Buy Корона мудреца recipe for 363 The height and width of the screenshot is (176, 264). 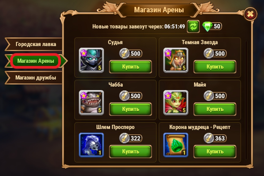[215, 152]
